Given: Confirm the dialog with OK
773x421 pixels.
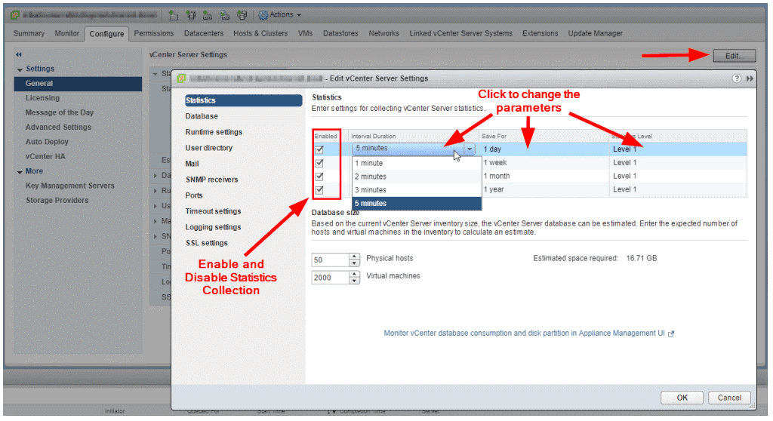Looking at the screenshot, I should [x=682, y=398].
